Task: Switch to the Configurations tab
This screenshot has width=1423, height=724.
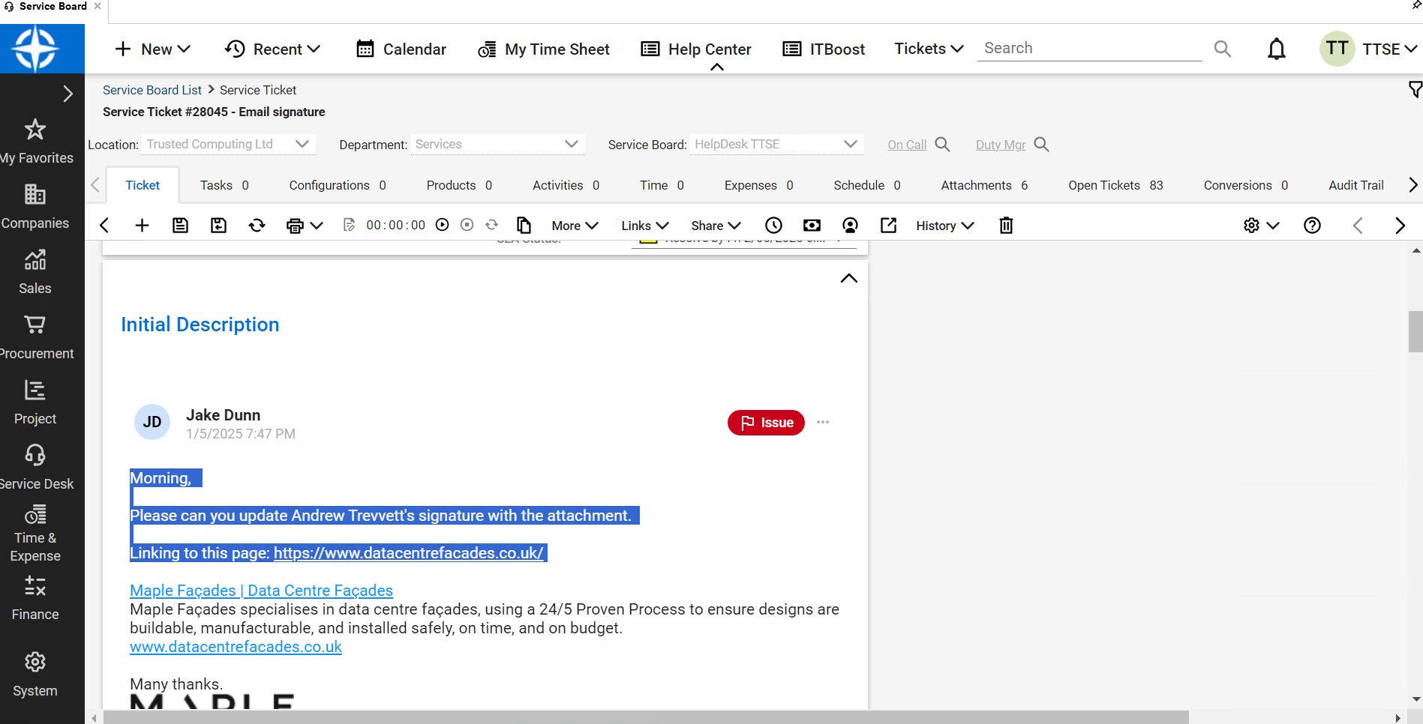Action: pos(338,185)
